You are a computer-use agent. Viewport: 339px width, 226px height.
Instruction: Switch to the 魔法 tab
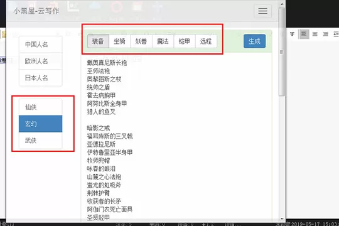(163, 41)
